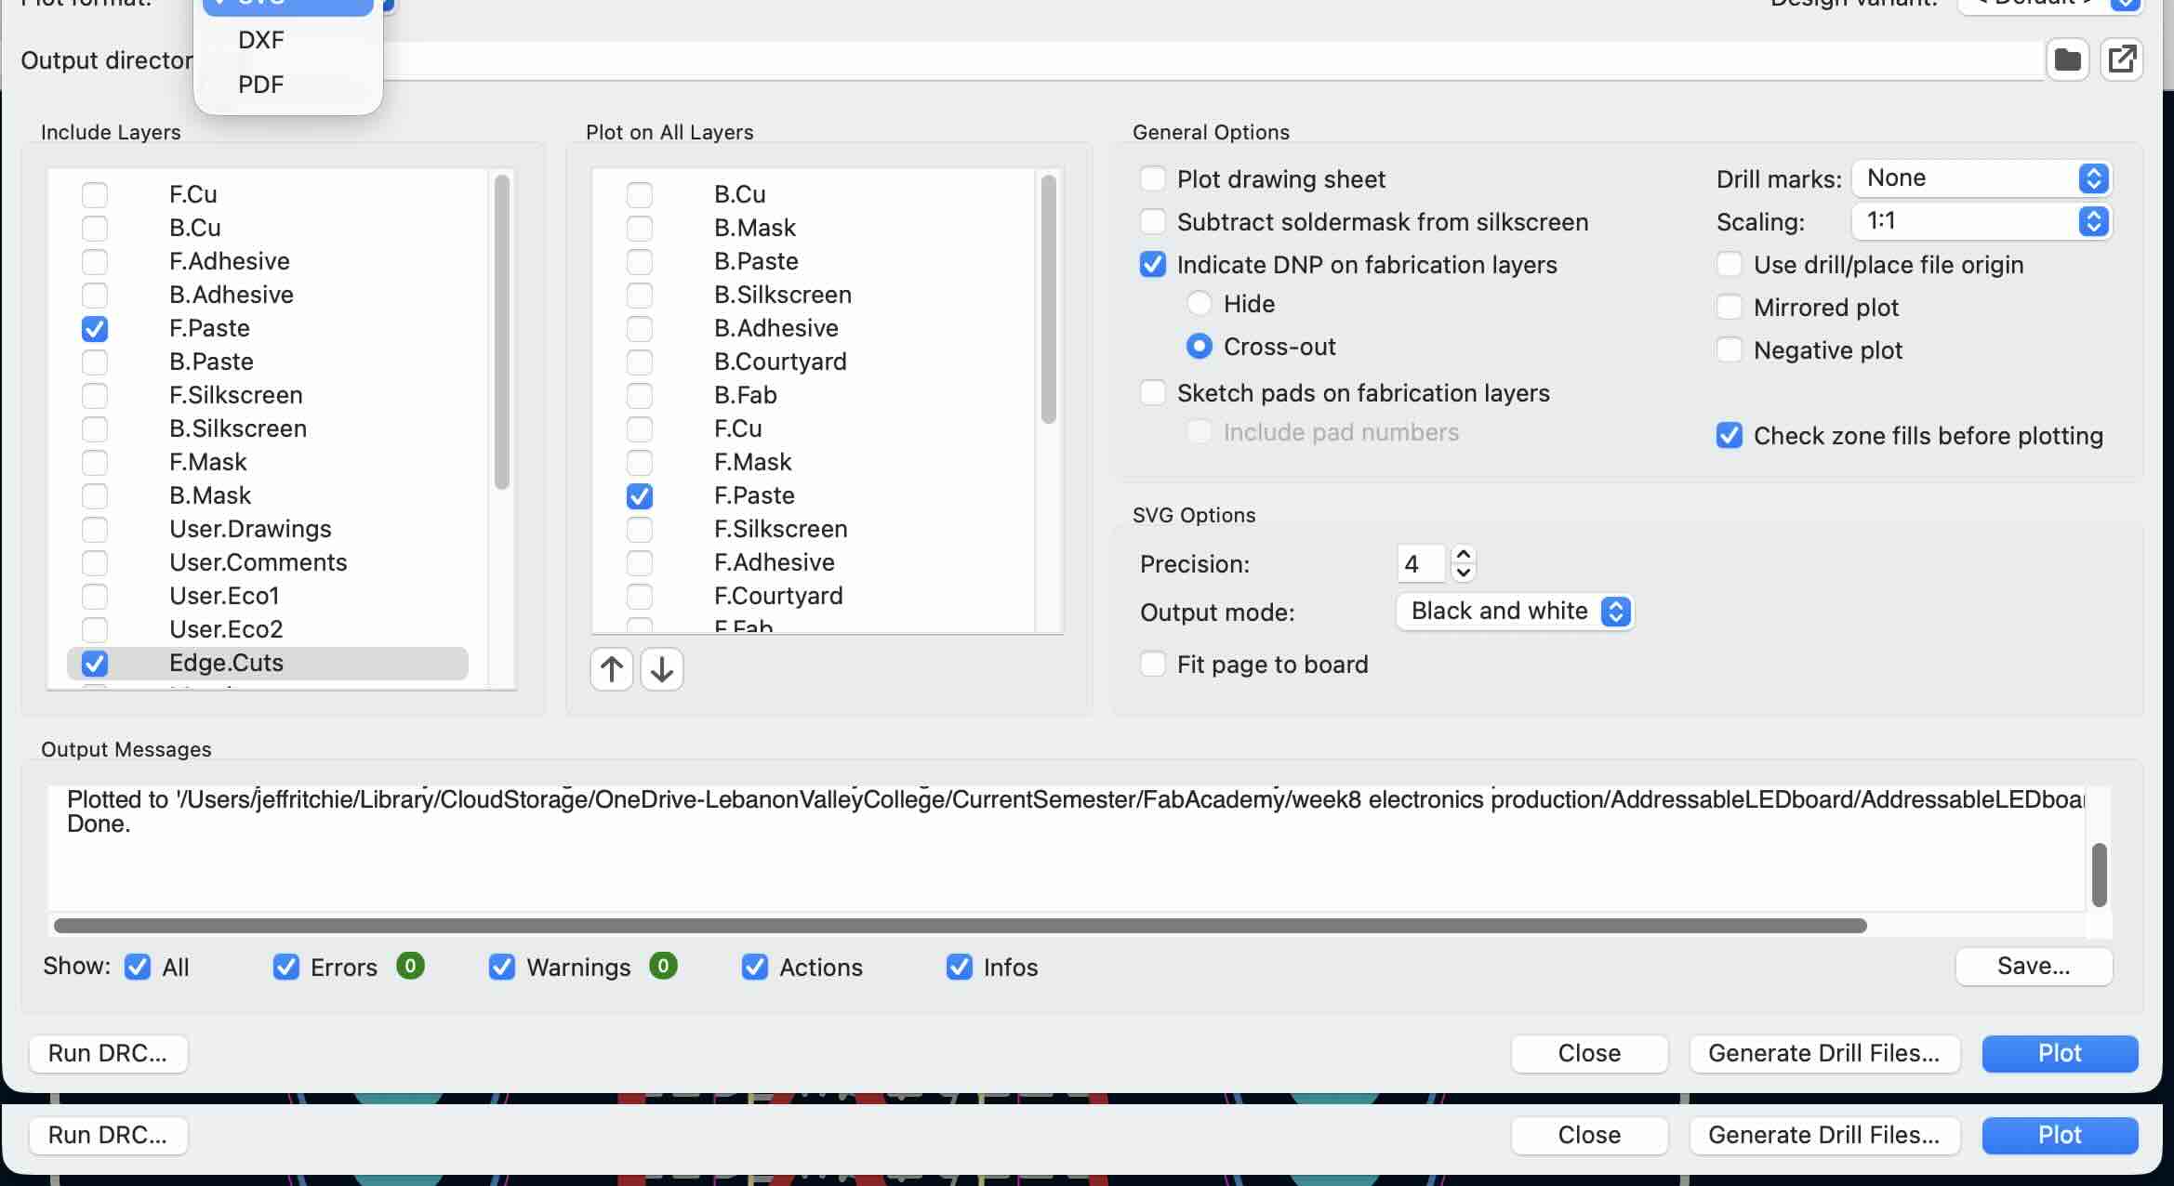Uncheck F.Paste in Include Layers list
Screen dimensions: 2174x1186
pos(95,329)
